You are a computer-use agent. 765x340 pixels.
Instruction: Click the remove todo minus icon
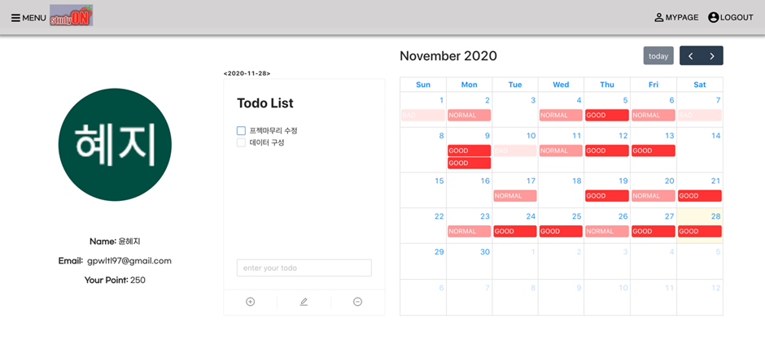click(357, 302)
